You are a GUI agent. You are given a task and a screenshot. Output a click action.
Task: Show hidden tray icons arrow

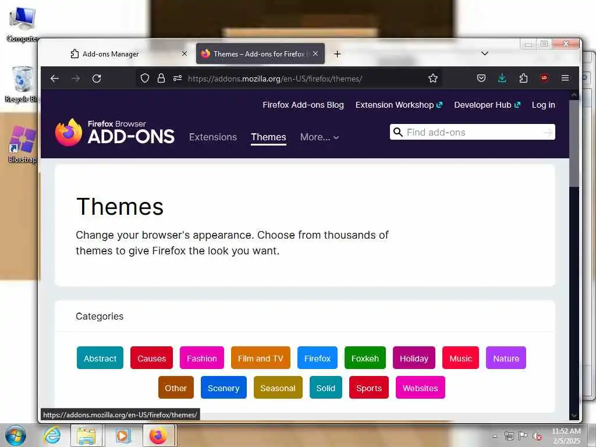495,436
